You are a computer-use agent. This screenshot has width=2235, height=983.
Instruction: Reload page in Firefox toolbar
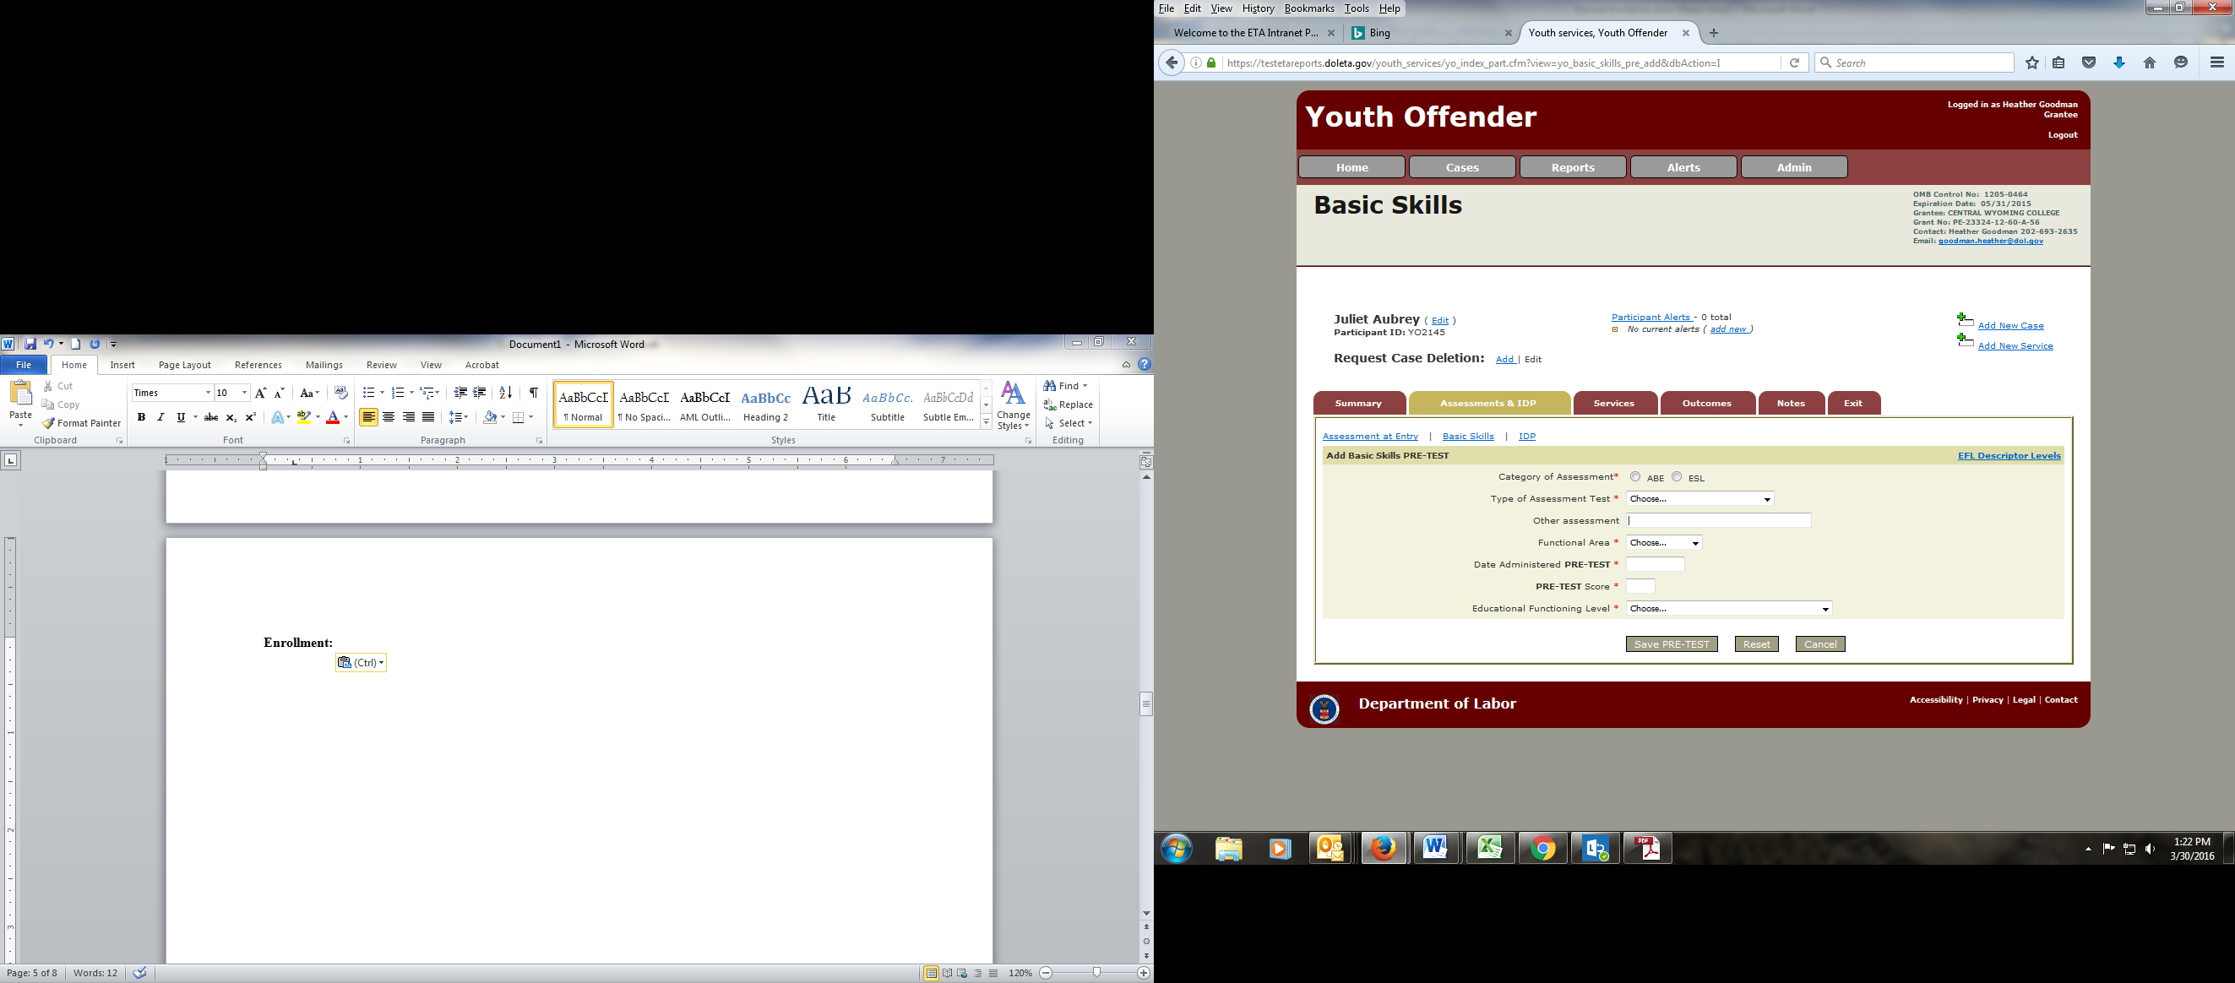1794,62
